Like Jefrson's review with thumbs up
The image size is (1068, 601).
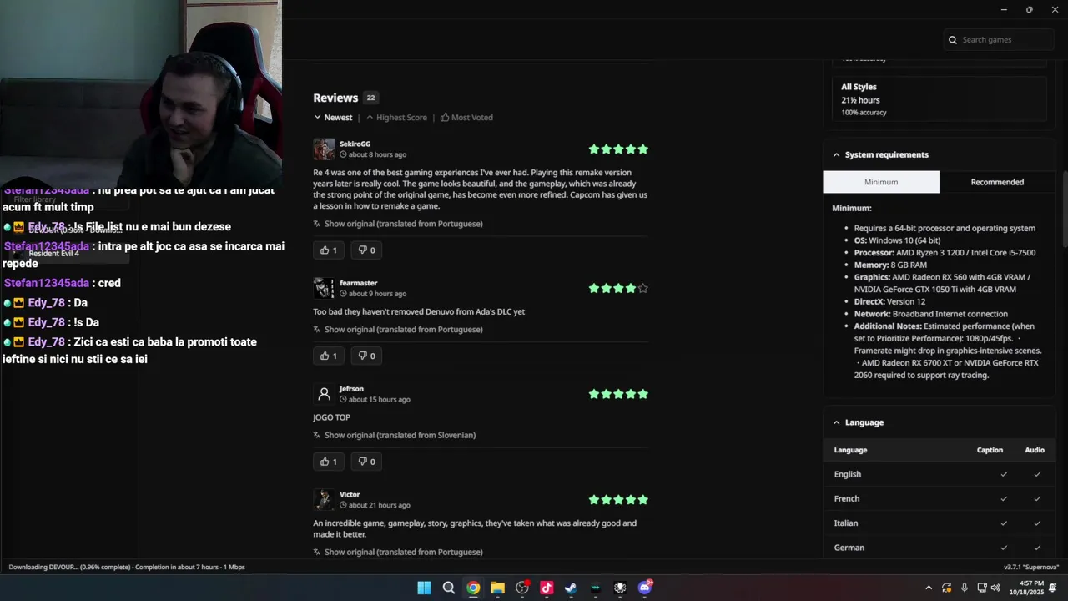coord(329,462)
